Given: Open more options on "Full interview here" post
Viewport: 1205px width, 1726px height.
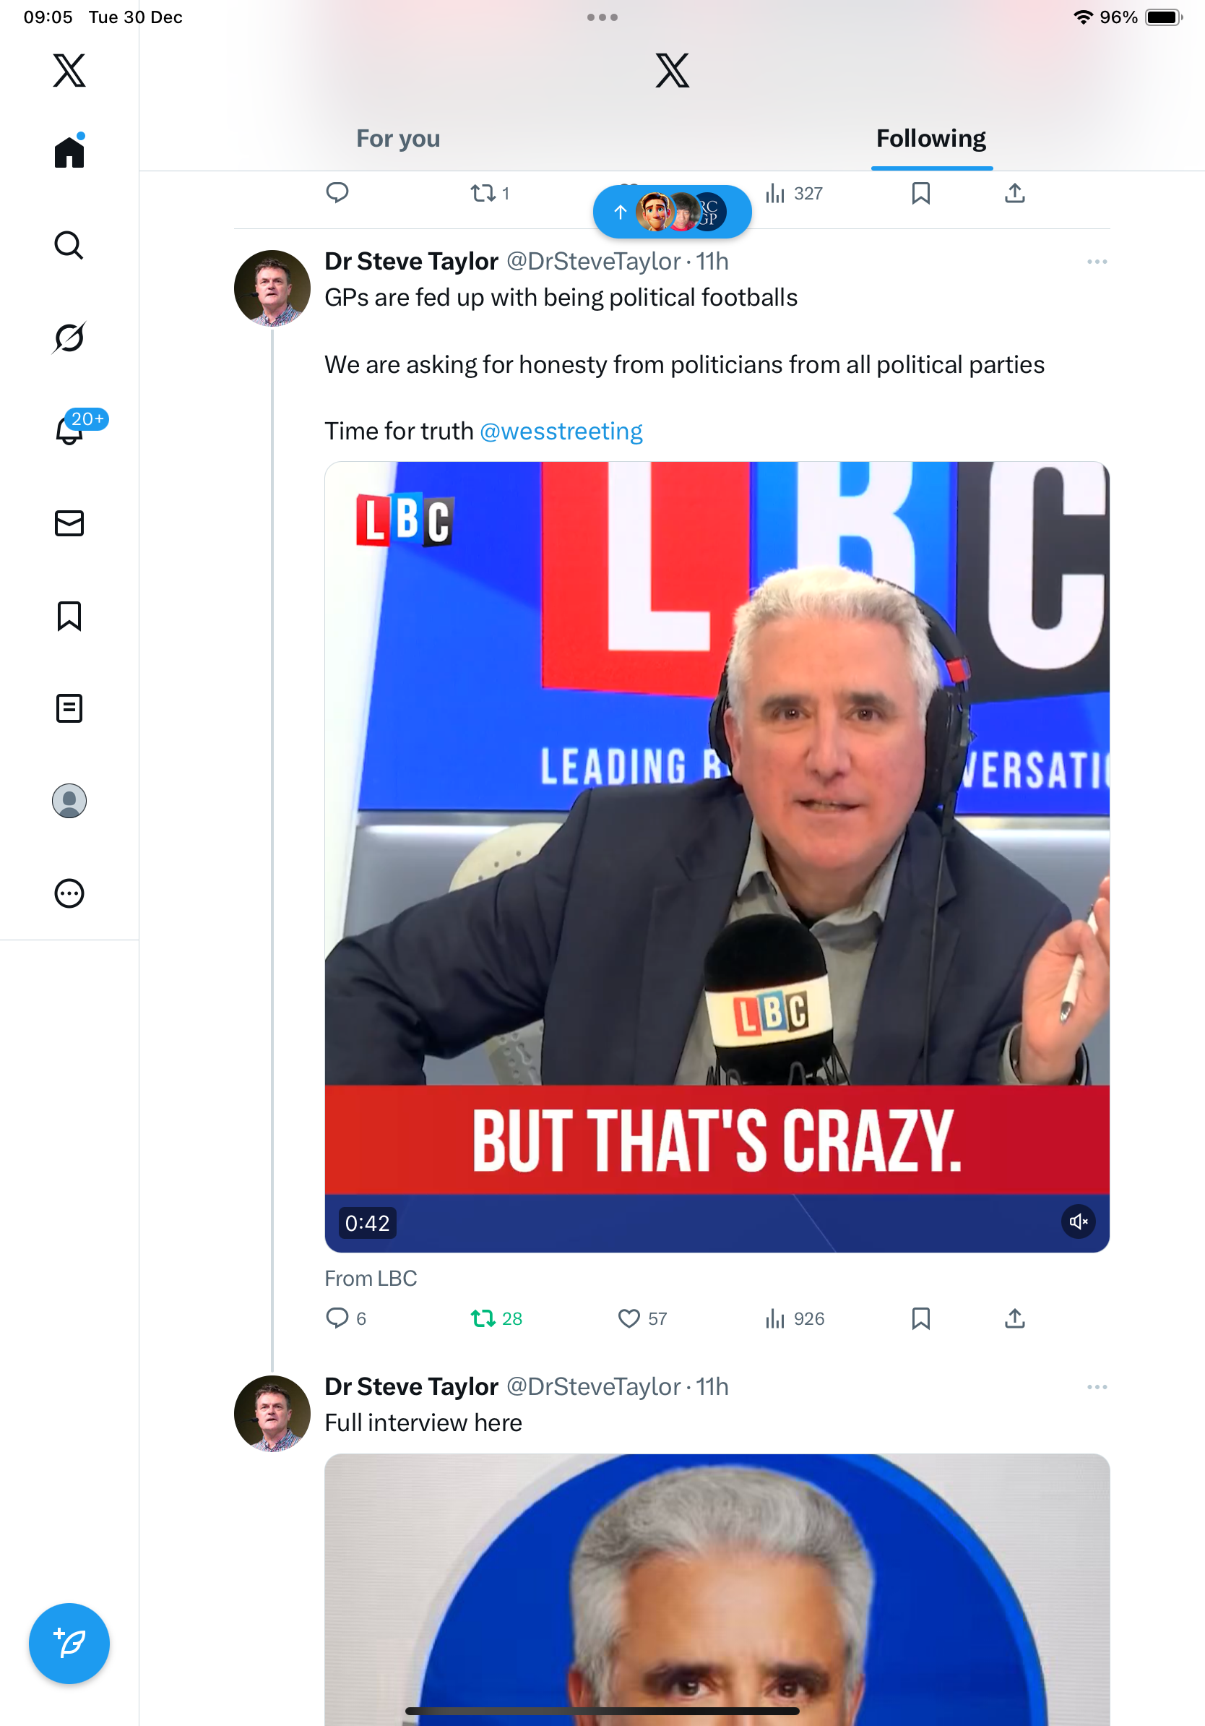Looking at the screenshot, I should point(1097,1387).
